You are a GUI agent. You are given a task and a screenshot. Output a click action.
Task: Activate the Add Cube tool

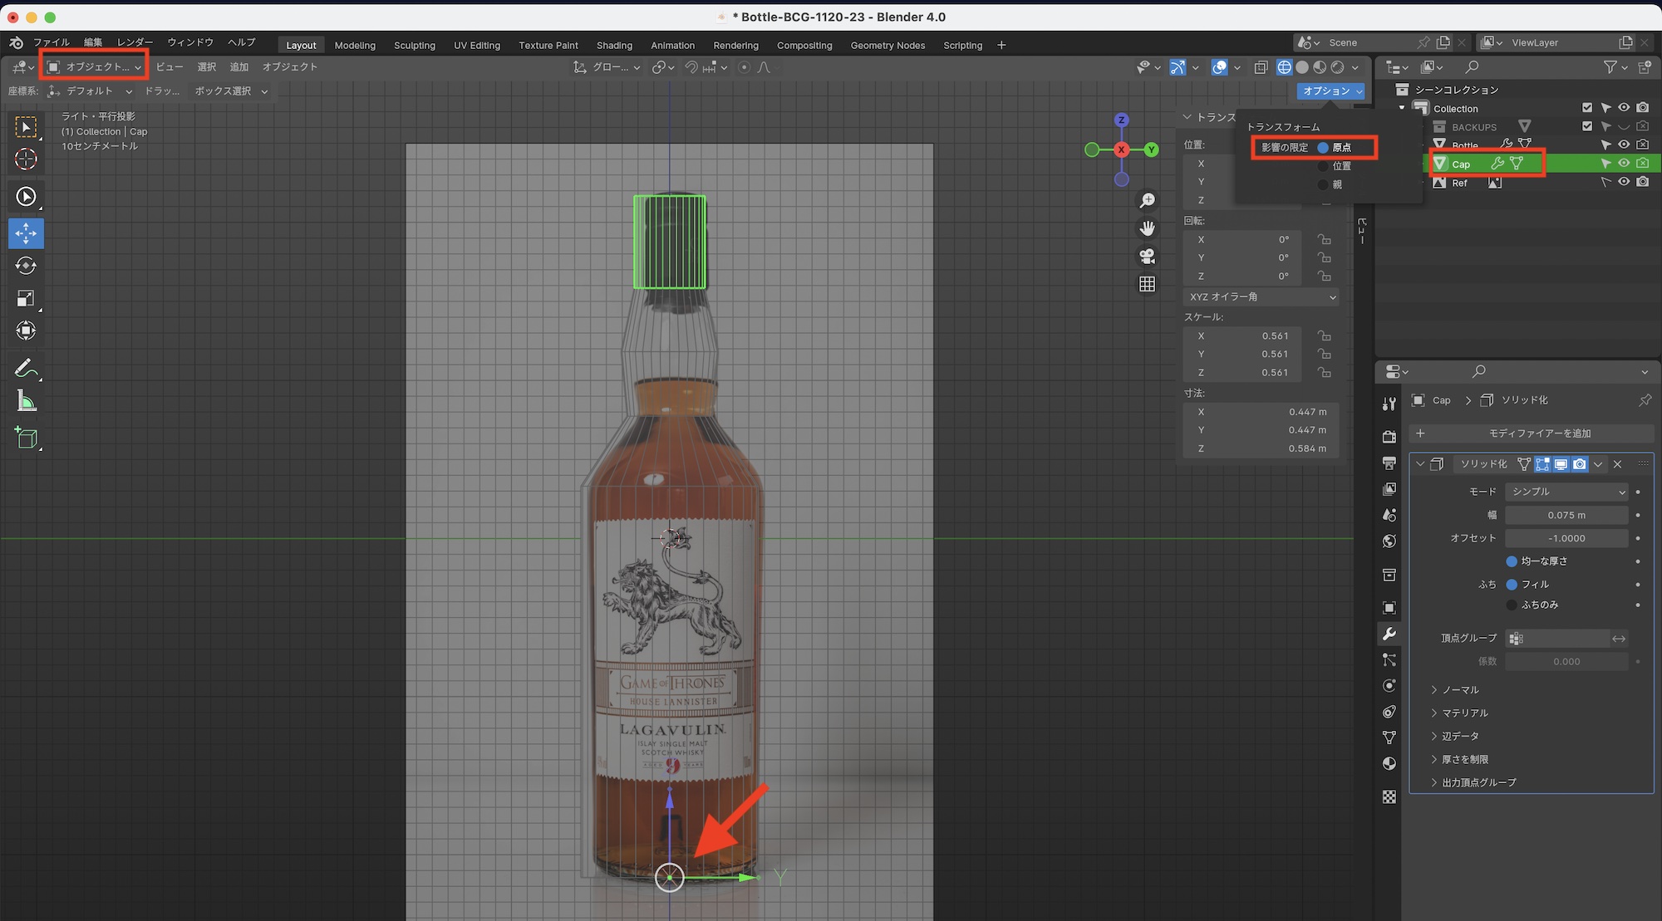(26, 438)
